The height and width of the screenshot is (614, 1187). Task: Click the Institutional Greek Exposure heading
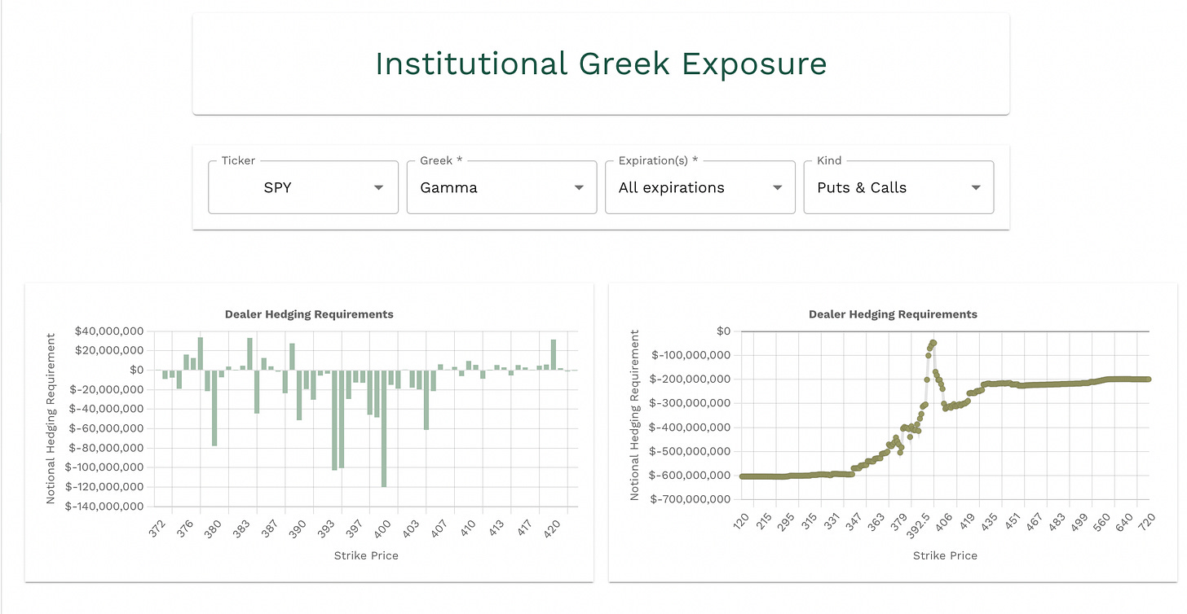click(x=601, y=64)
